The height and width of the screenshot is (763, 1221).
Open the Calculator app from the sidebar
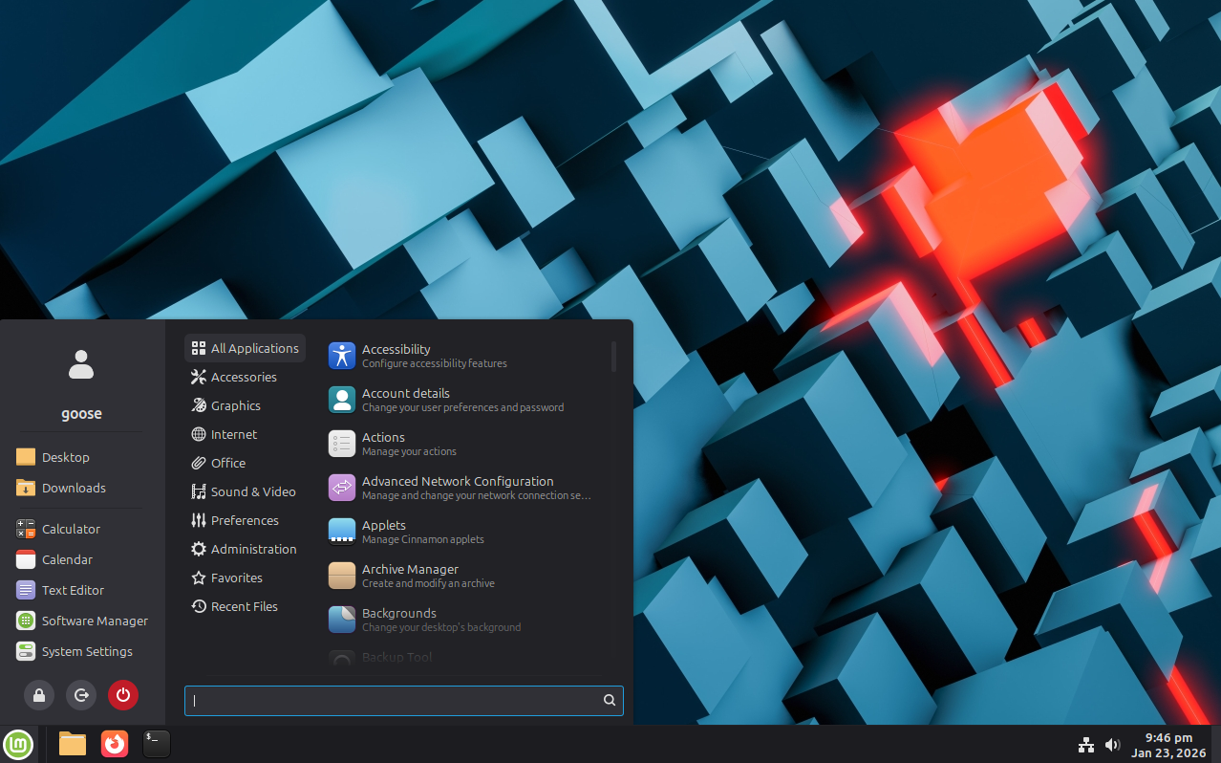click(x=72, y=529)
